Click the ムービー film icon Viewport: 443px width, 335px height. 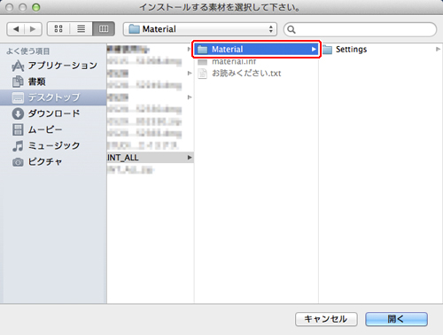pos(18,129)
